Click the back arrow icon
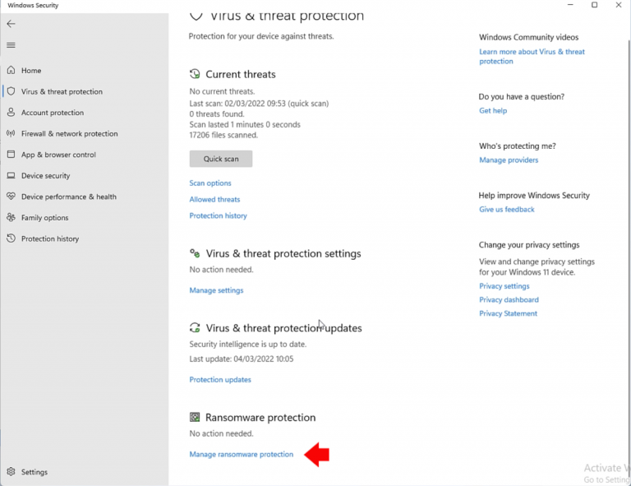The image size is (631, 486). (11, 24)
